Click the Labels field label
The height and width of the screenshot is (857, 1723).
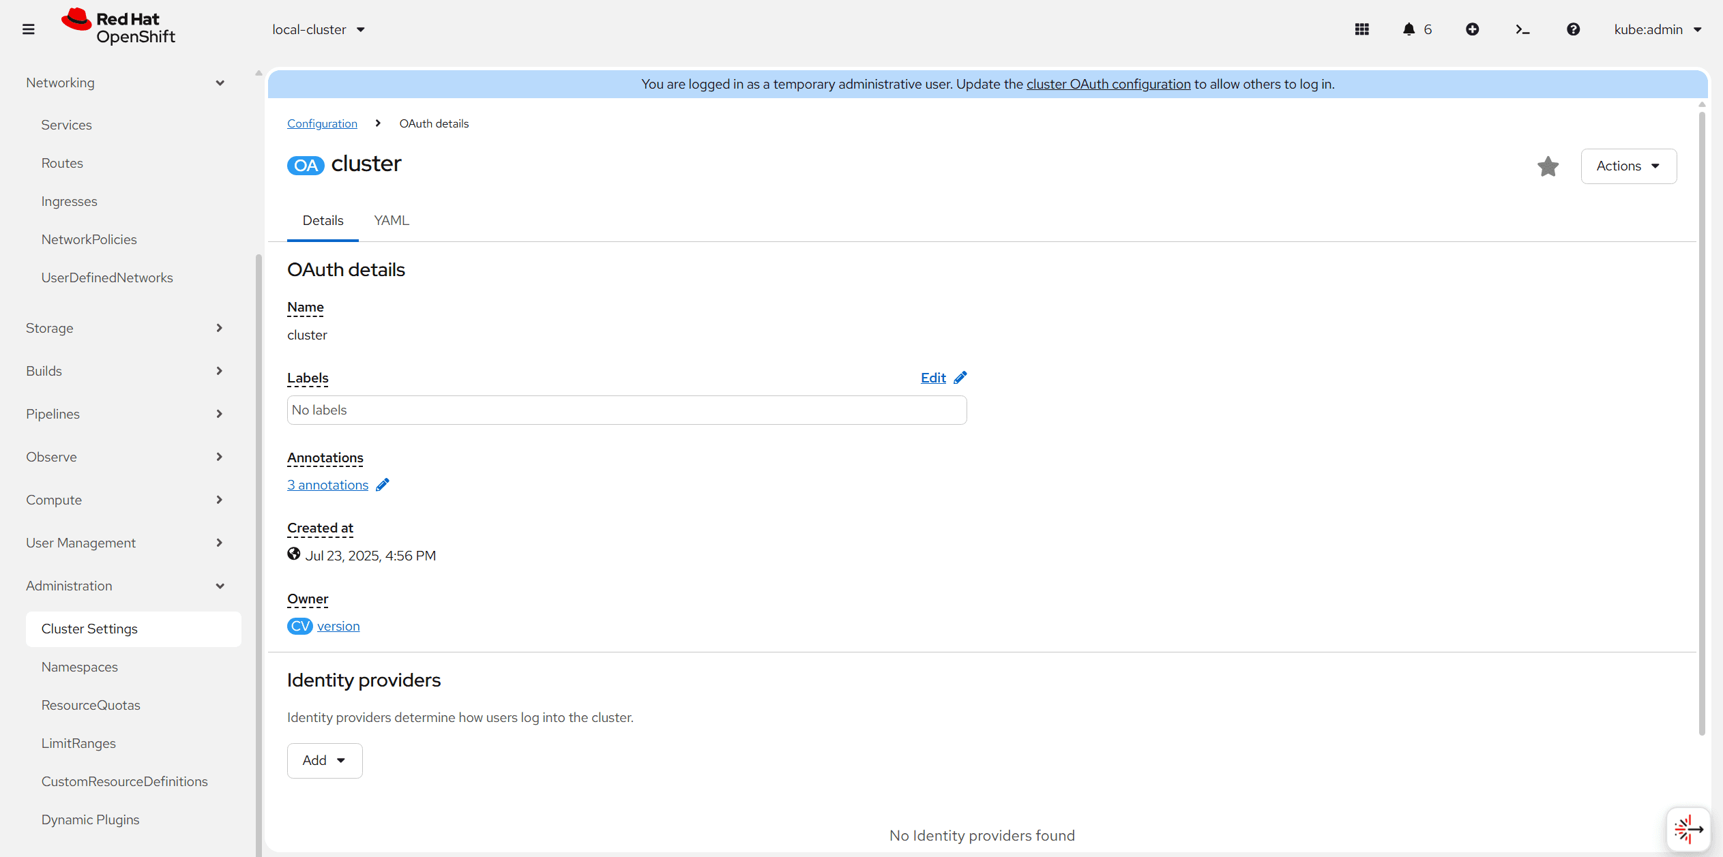click(x=308, y=378)
